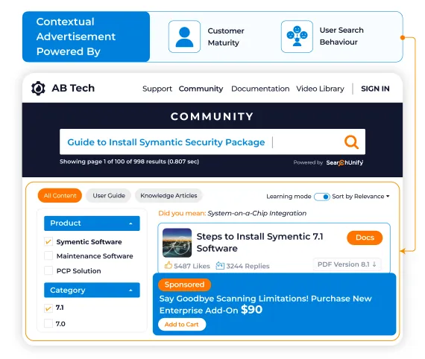Click the User Search Behaviour label
The height and width of the screenshot is (359, 425).
click(x=341, y=36)
